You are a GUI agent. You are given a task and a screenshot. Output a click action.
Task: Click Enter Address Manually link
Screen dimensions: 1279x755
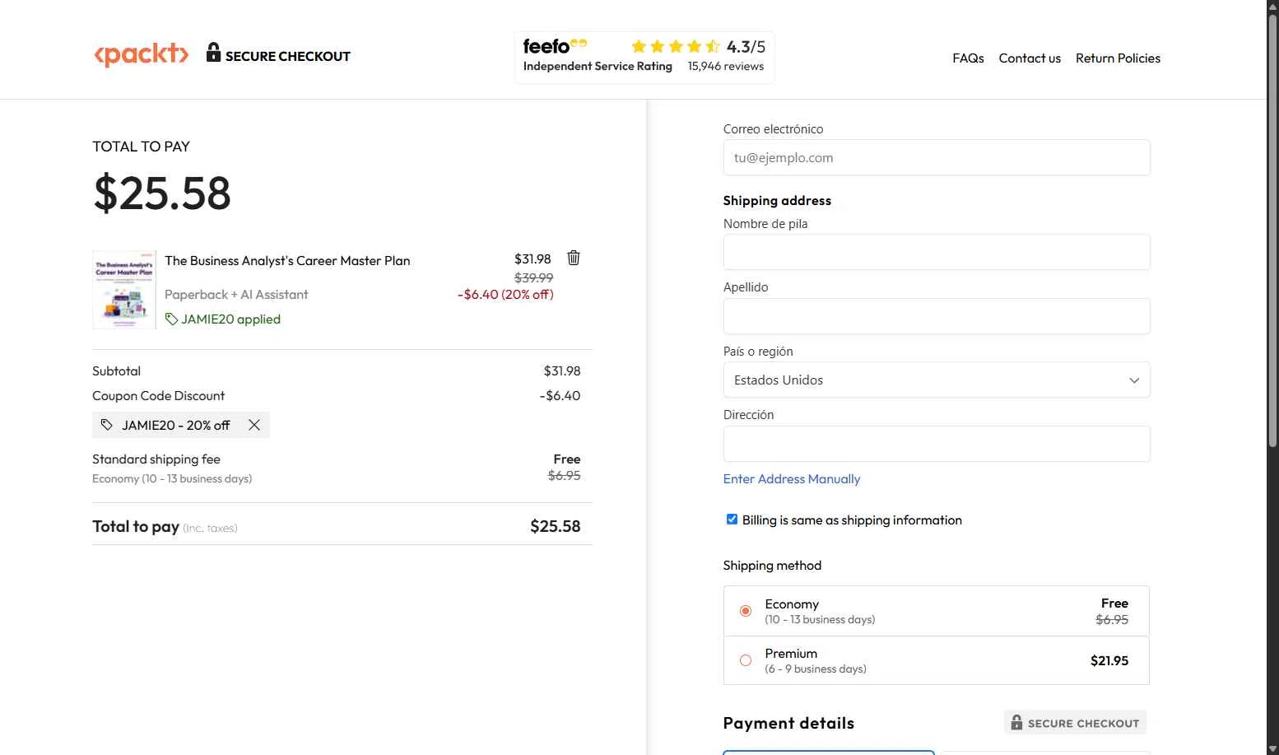click(792, 478)
